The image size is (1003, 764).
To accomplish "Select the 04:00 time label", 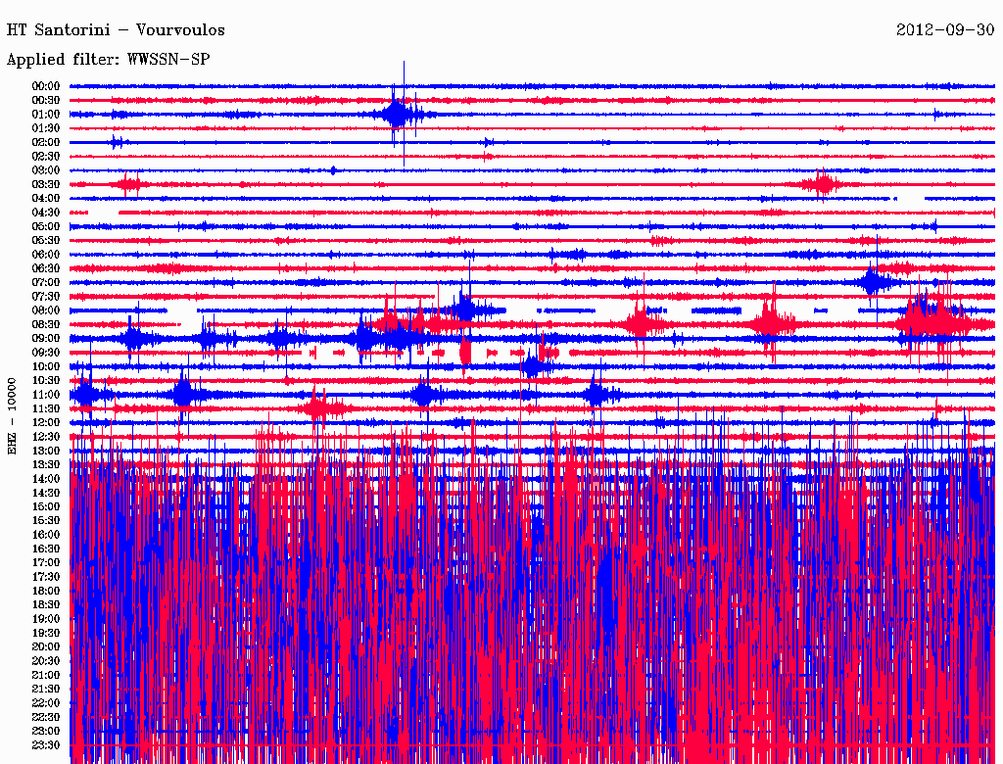I will pos(46,199).
